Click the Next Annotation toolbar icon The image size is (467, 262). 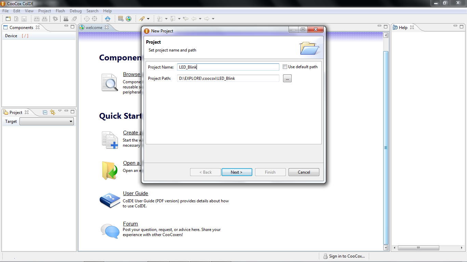point(160,19)
